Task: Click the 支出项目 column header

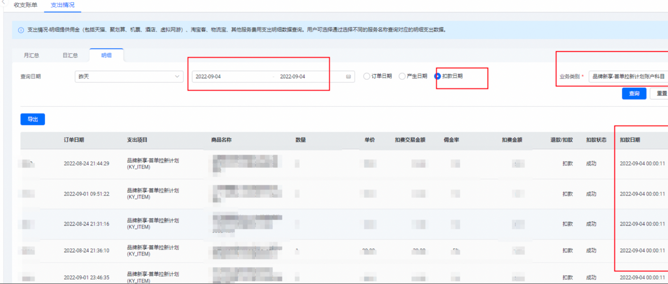Action: coord(137,140)
